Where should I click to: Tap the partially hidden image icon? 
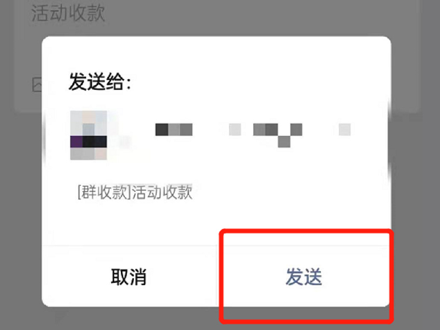tap(37, 85)
